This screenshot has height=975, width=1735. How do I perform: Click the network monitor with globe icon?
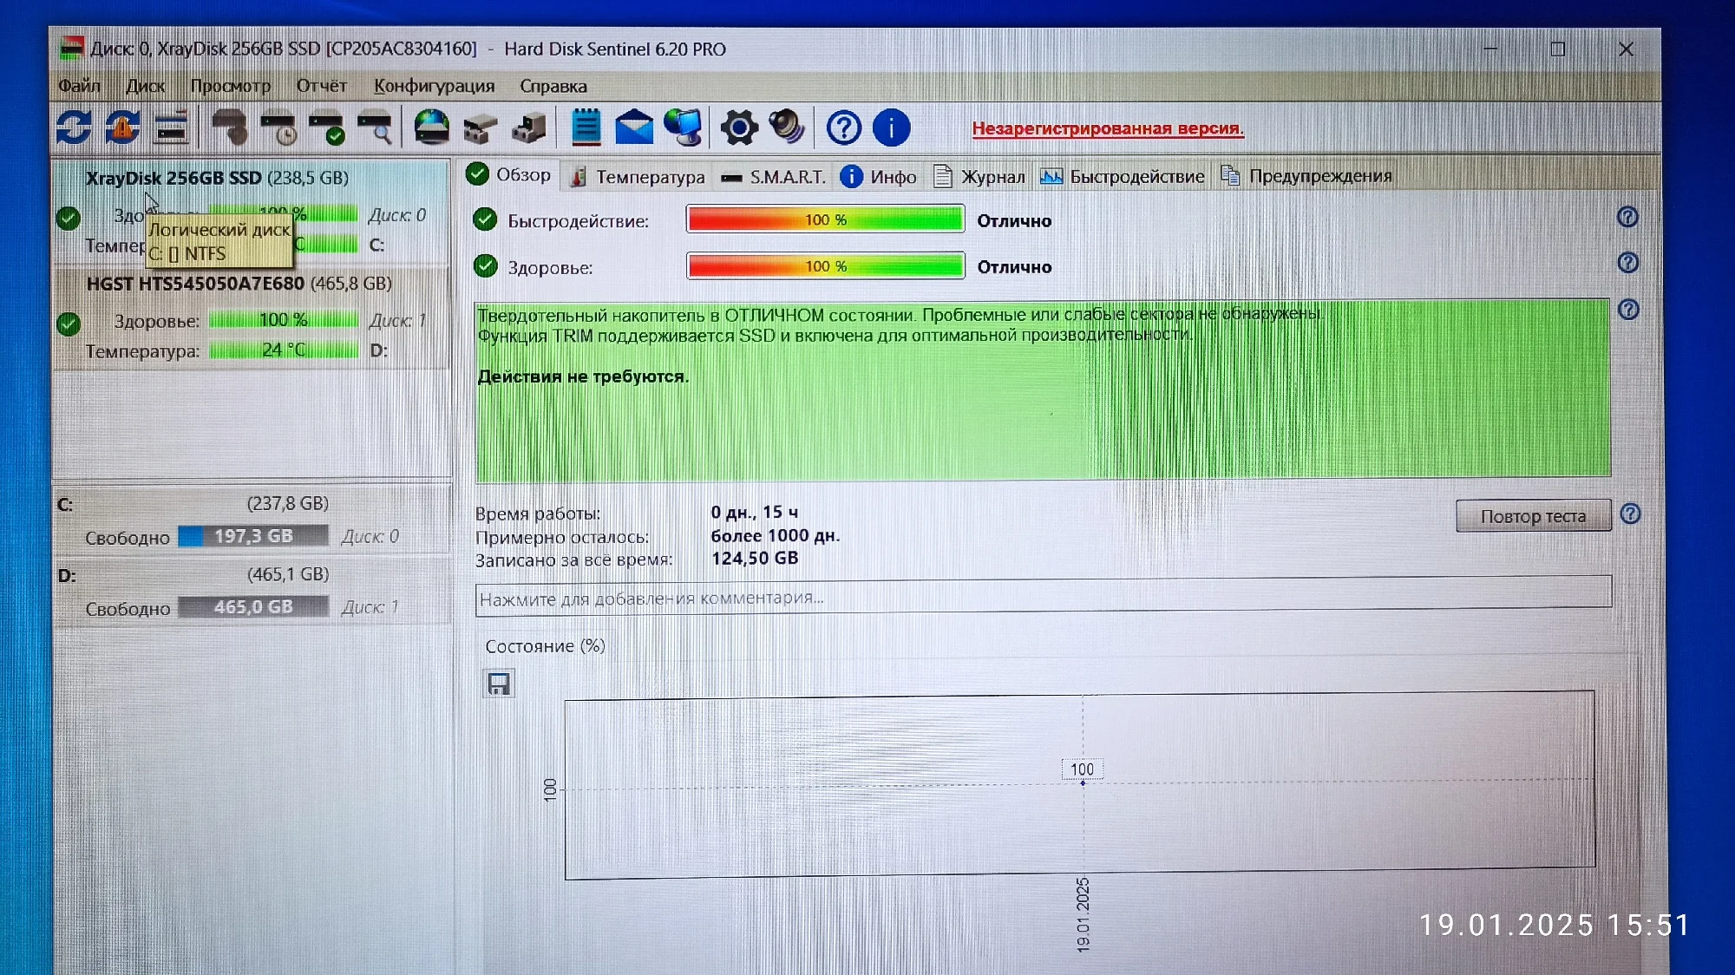tap(684, 128)
